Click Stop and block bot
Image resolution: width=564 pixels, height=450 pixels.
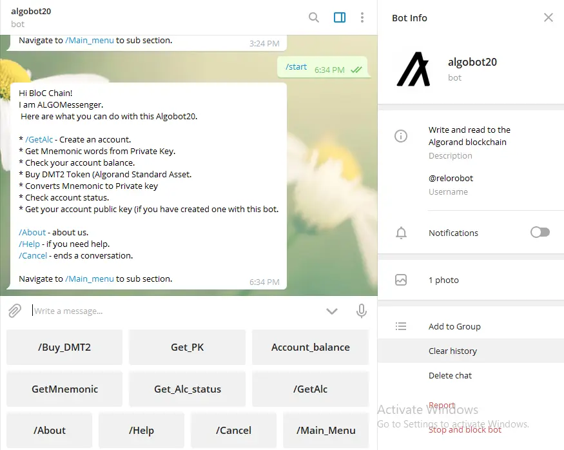click(x=465, y=429)
